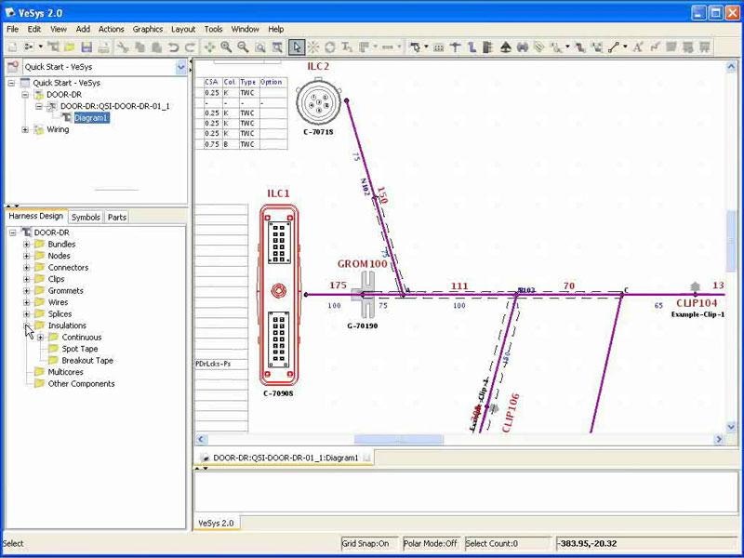
Task: Open the Quick Start - VeSys dropdown
Action: point(180,67)
